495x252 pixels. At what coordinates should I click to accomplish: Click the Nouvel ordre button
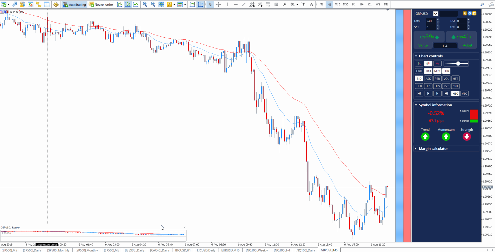click(101, 4)
